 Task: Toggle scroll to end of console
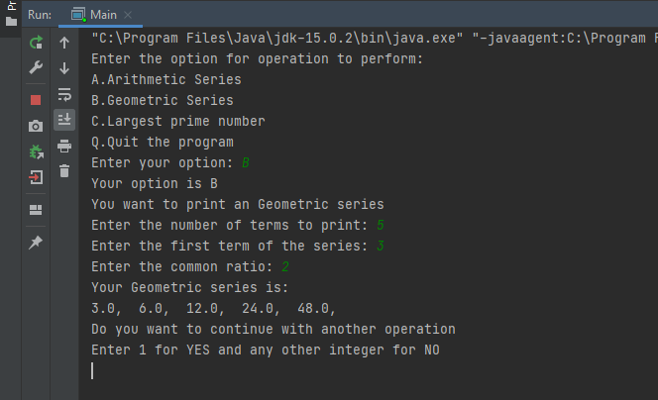64,120
